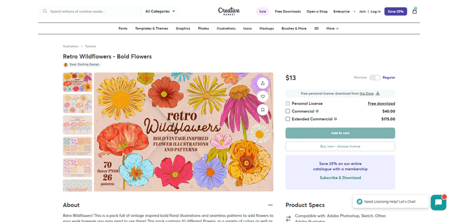Select the first preview thumbnail
Image resolution: width=458 pixels, height=222 pixels.
[x=77, y=82]
